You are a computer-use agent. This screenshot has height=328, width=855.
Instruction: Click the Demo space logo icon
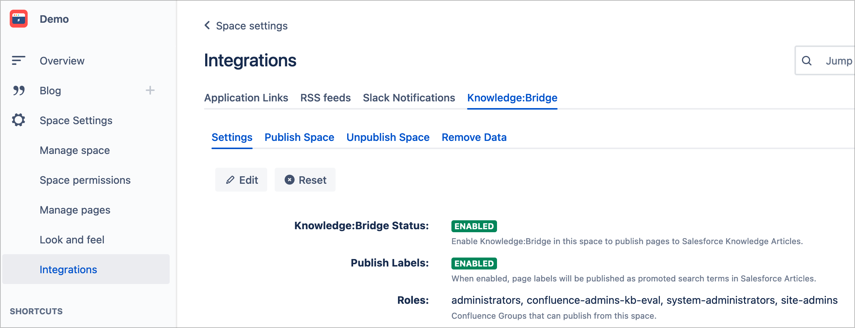[x=19, y=19]
